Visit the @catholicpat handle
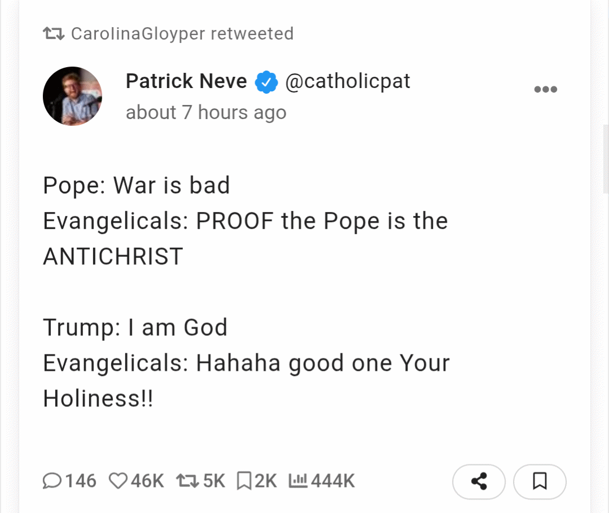 pos(348,81)
